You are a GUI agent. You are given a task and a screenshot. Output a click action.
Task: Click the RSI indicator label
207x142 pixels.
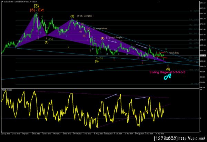point(7,90)
